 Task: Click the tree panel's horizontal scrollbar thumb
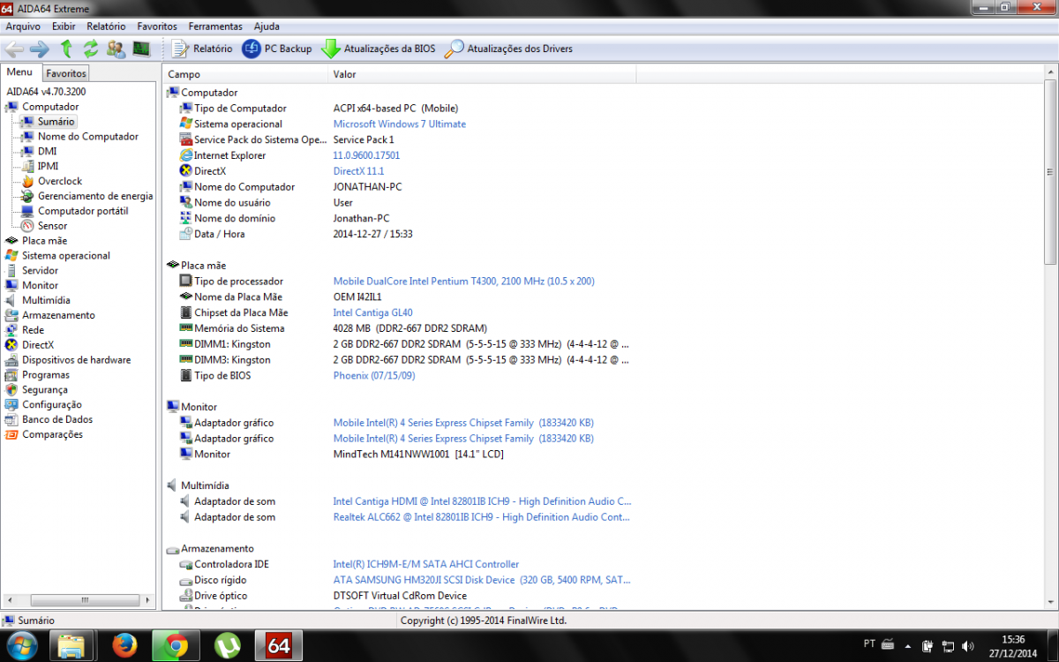tap(84, 601)
